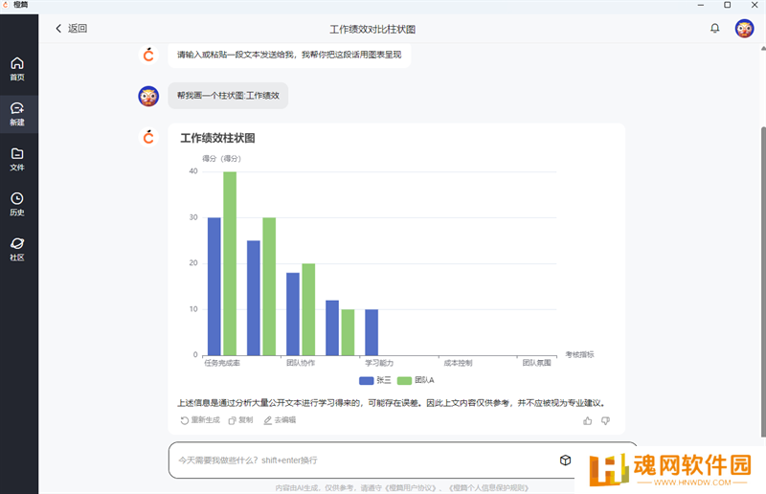Screen dimensions: 766x494
Task: Go back using the 返回 button
Action: click(71, 29)
